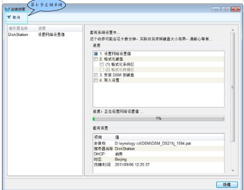
Task: Click the maximize window icon
Action: coord(226,9)
